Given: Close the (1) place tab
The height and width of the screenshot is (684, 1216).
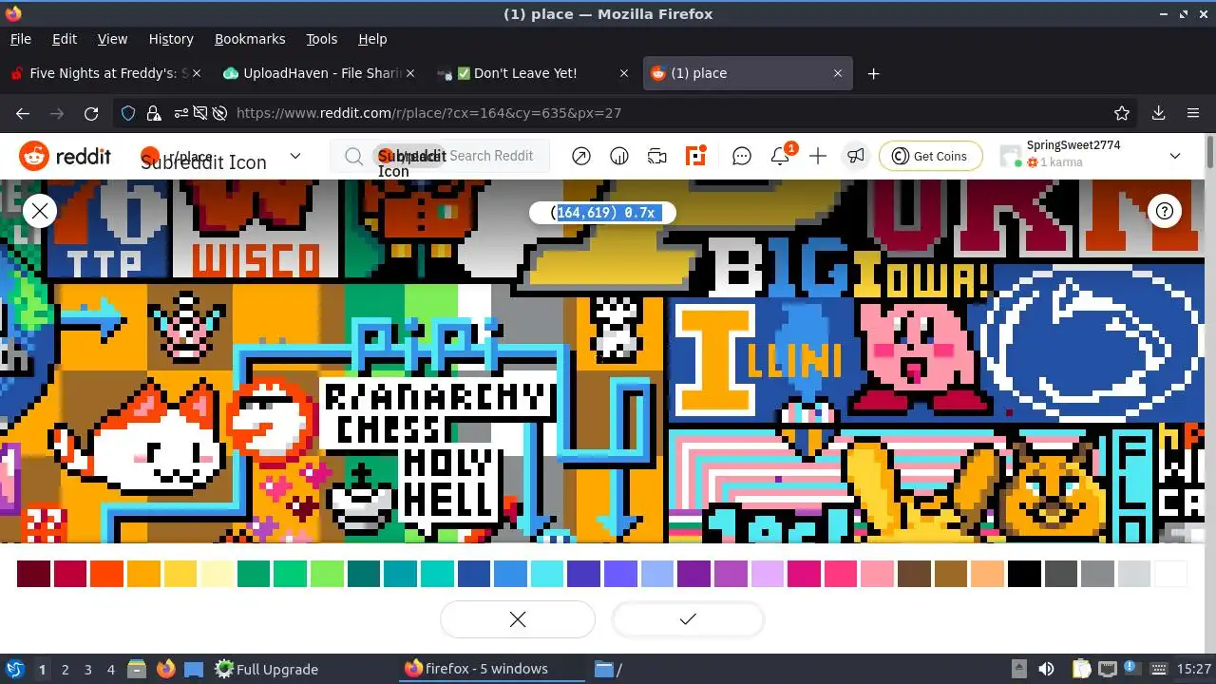Looking at the screenshot, I should 838,73.
